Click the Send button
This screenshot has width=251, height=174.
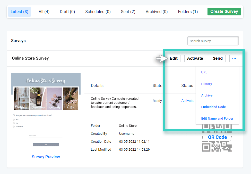click(x=218, y=58)
